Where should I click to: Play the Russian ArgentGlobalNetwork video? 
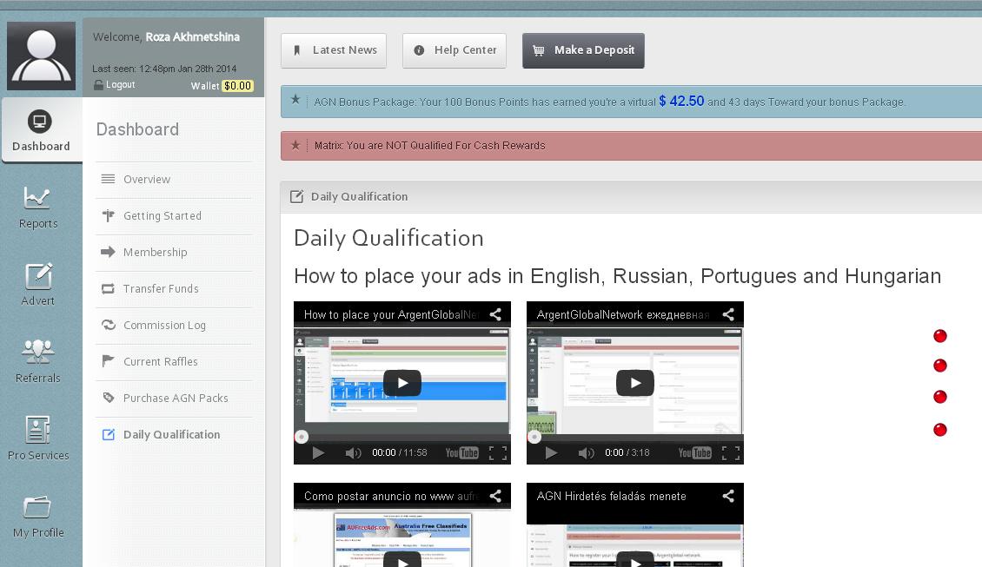(x=635, y=383)
